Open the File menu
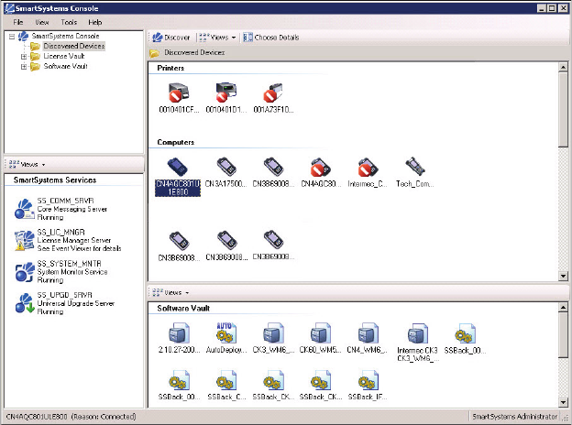This screenshot has height=425, width=572. 18,22
